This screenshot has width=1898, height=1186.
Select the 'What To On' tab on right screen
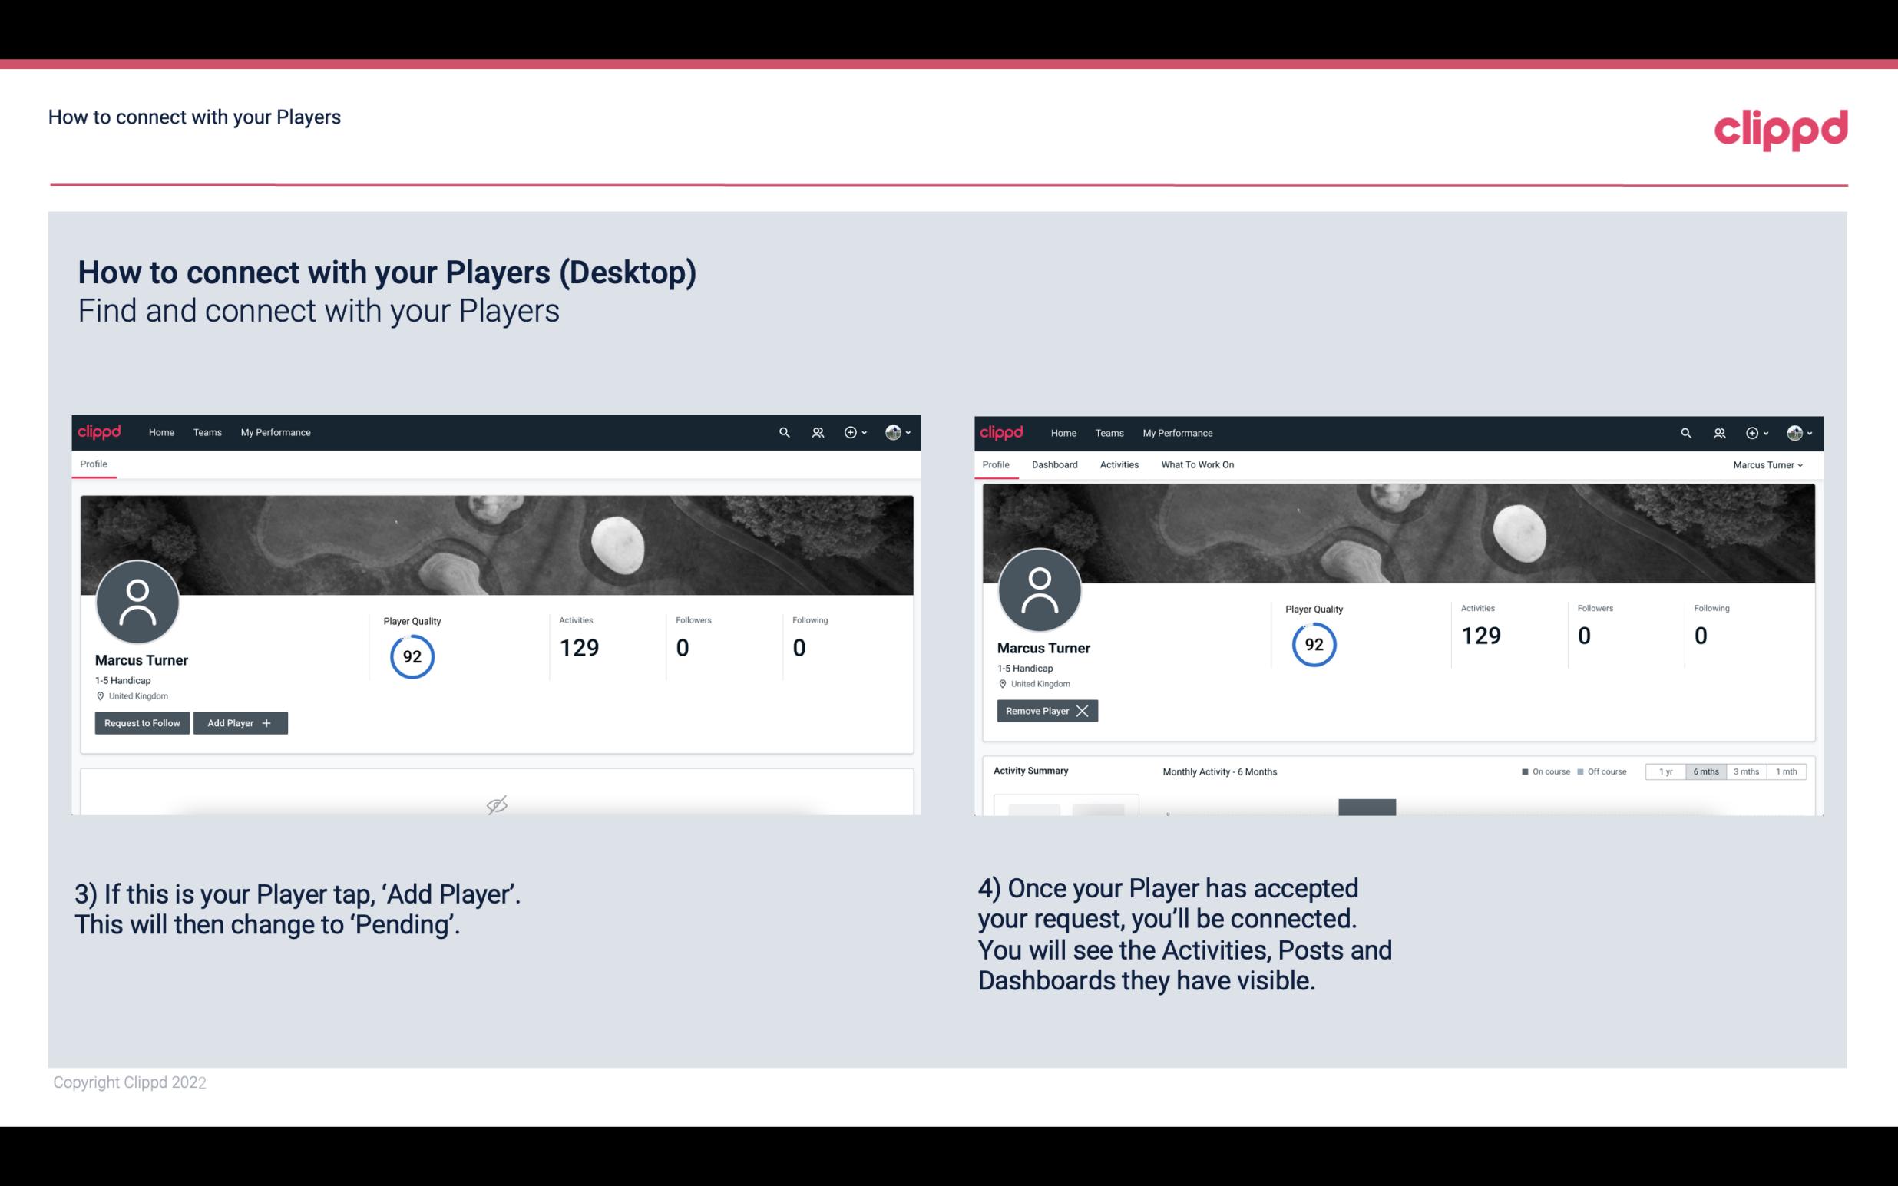1197,463
